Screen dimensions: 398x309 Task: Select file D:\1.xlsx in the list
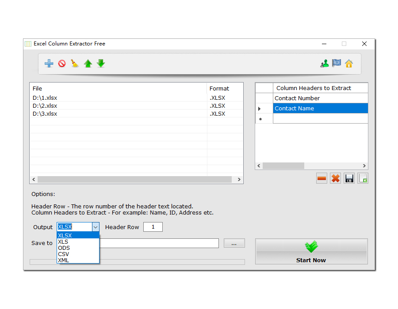point(118,98)
